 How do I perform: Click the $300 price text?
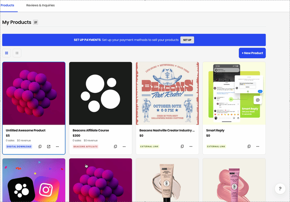(x=77, y=135)
